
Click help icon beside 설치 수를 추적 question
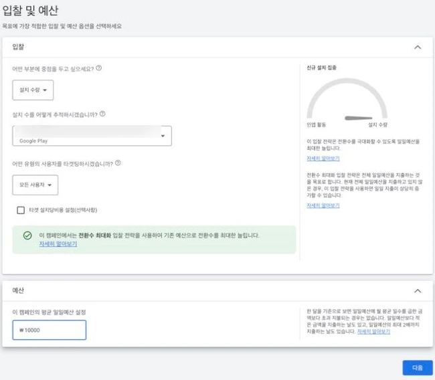coord(102,114)
